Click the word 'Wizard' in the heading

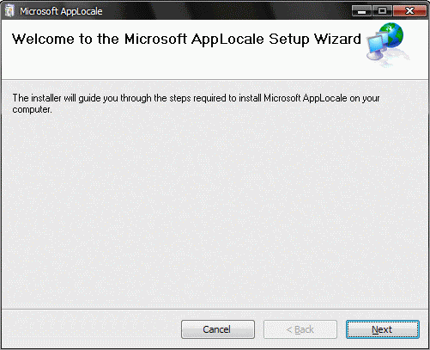click(x=337, y=39)
